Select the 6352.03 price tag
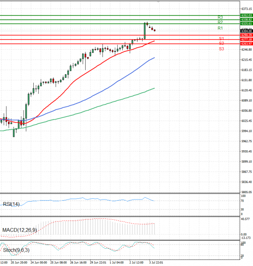This screenshot has width=253, height=266. (x=247, y=16)
